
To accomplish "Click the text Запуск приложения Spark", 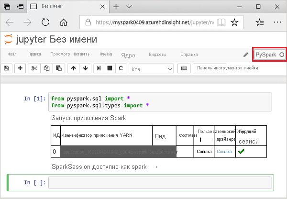I will coord(89,118).
